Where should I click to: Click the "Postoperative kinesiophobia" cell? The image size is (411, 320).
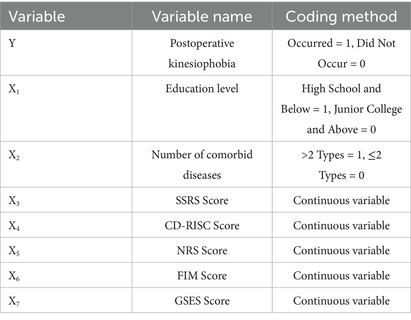[x=202, y=53]
